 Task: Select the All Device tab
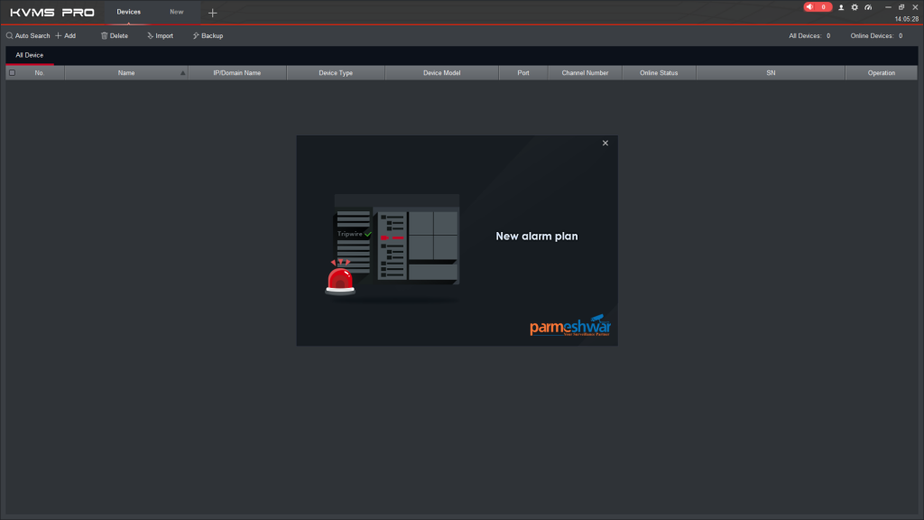click(29, 55)
